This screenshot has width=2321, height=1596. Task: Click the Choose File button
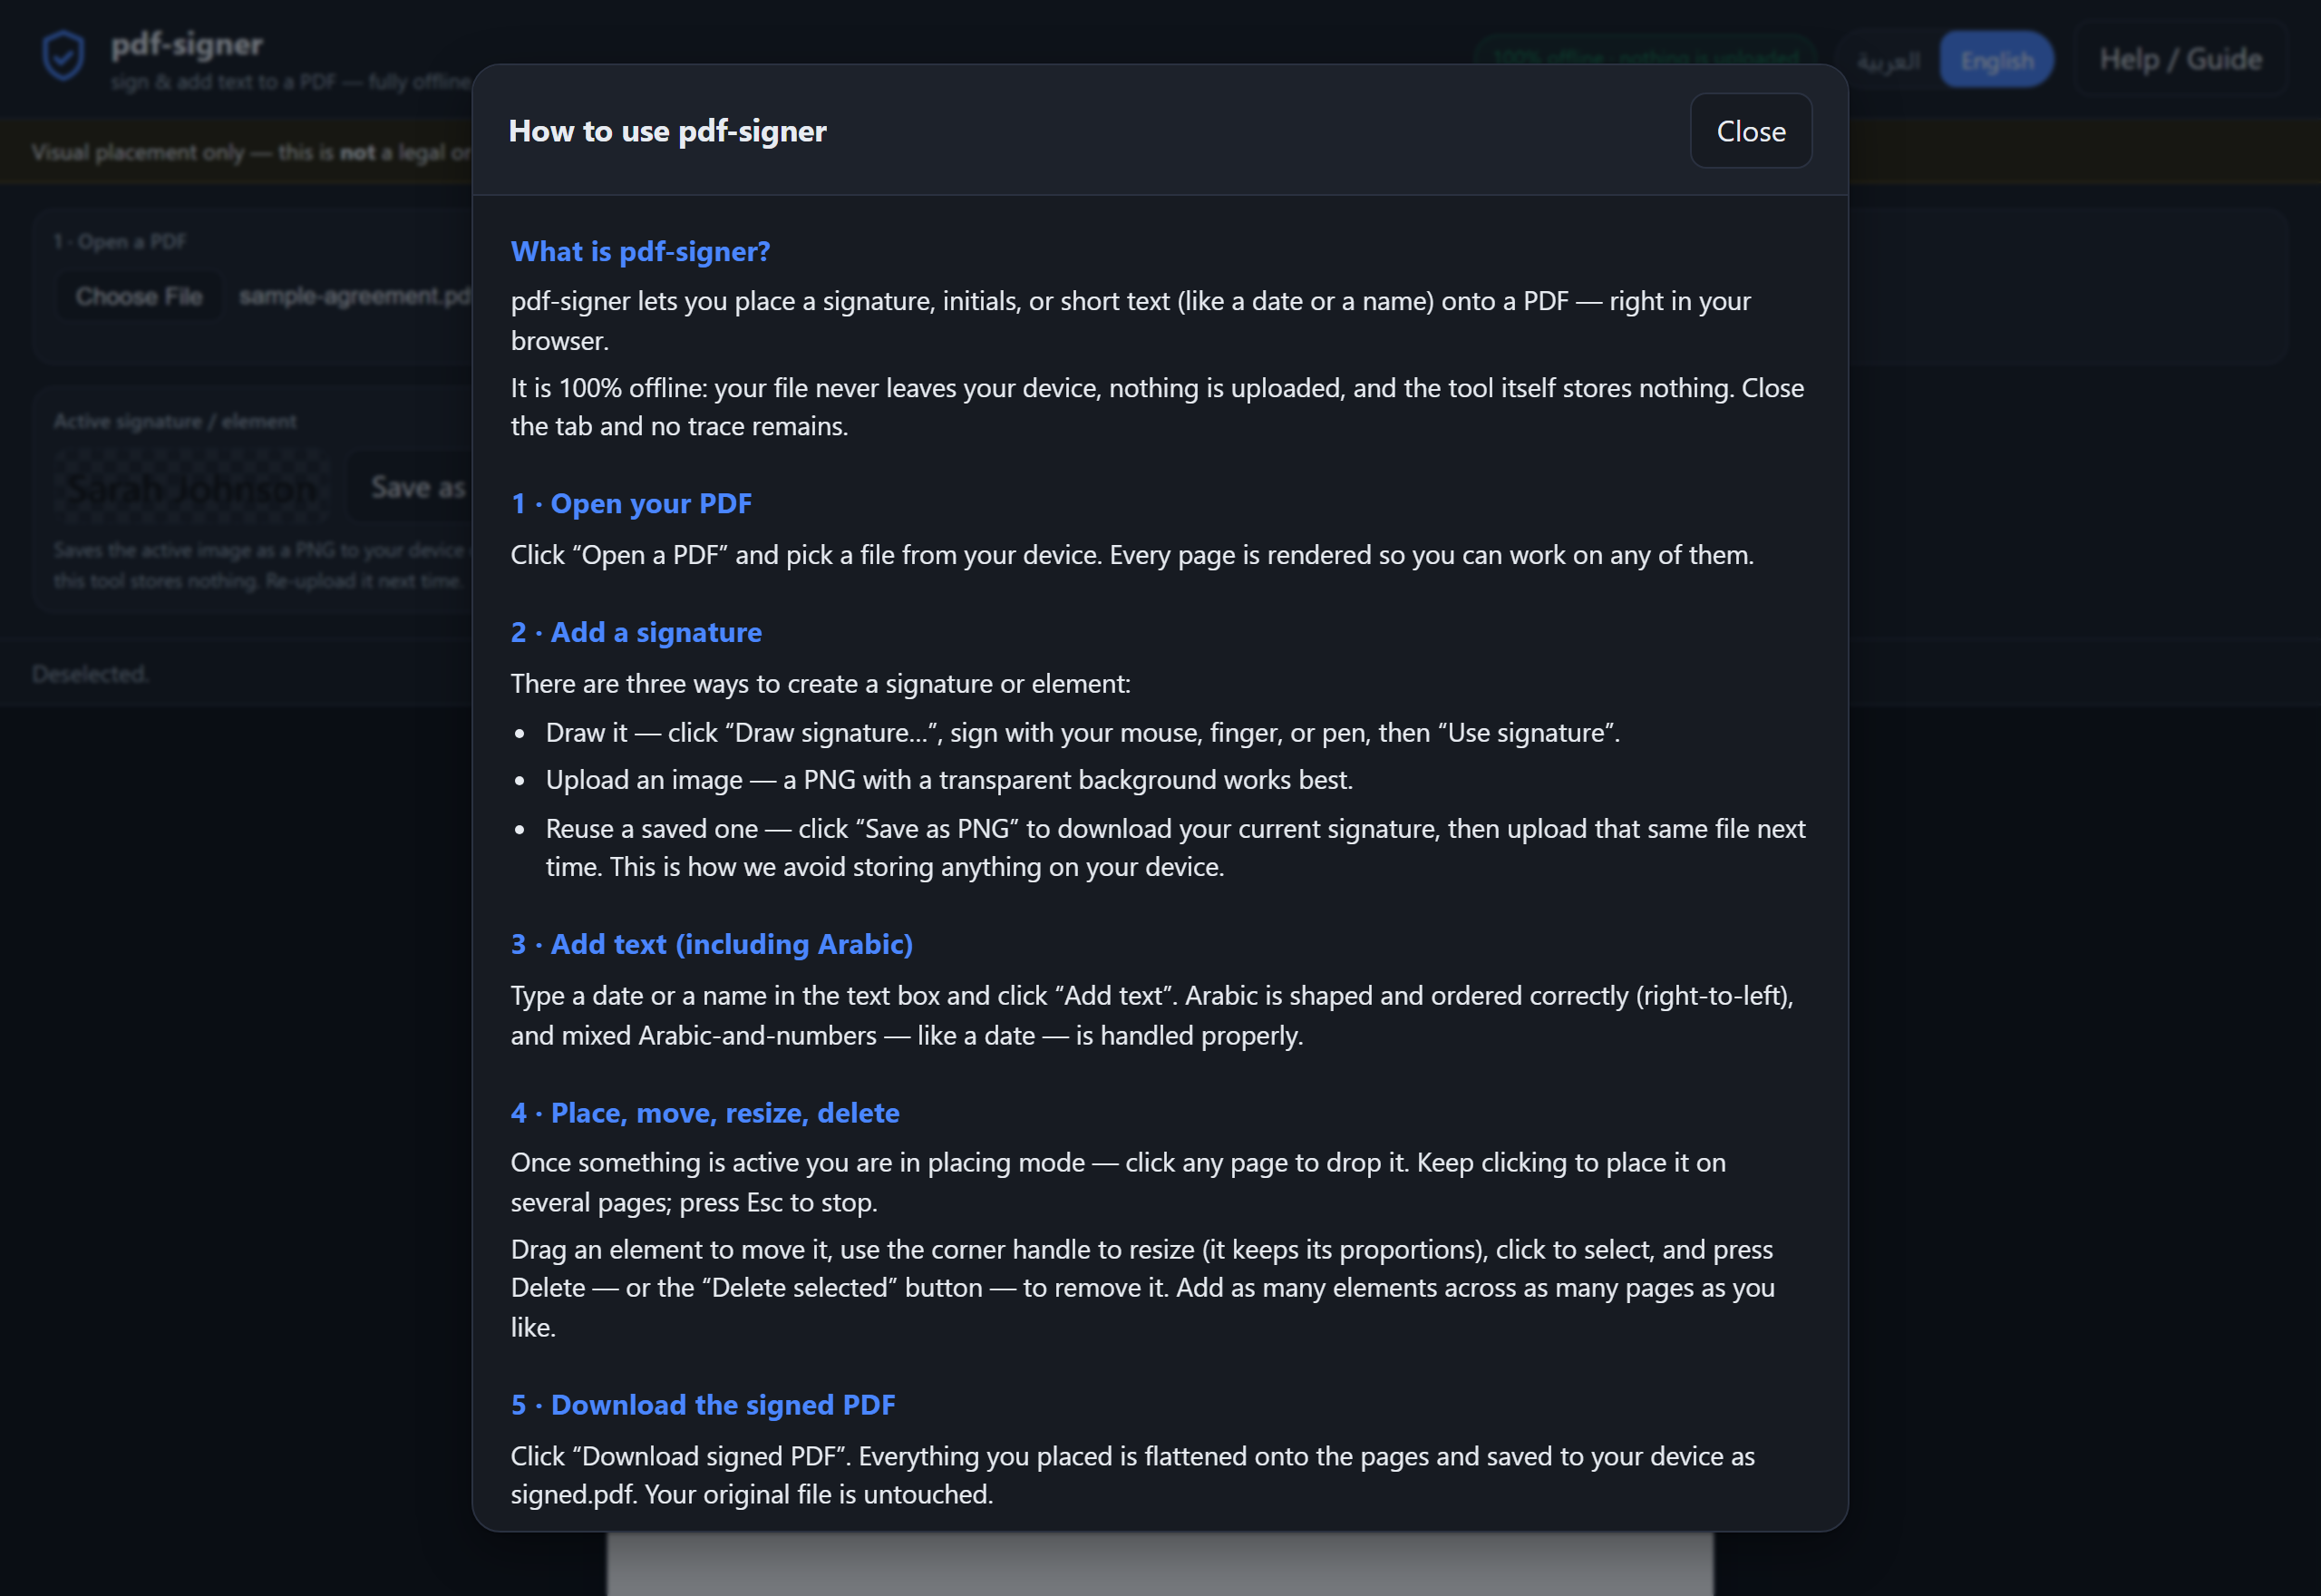point(139,297)
